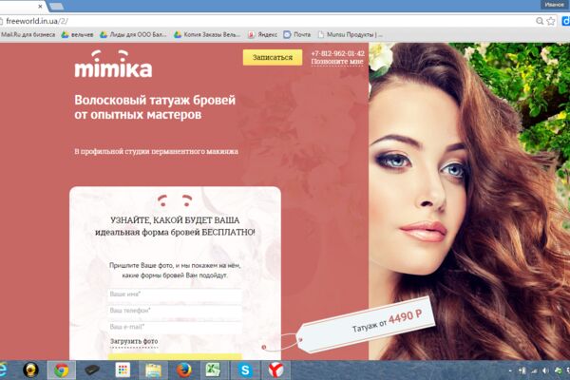Click the volume speaker tray icon

(545, 370)
